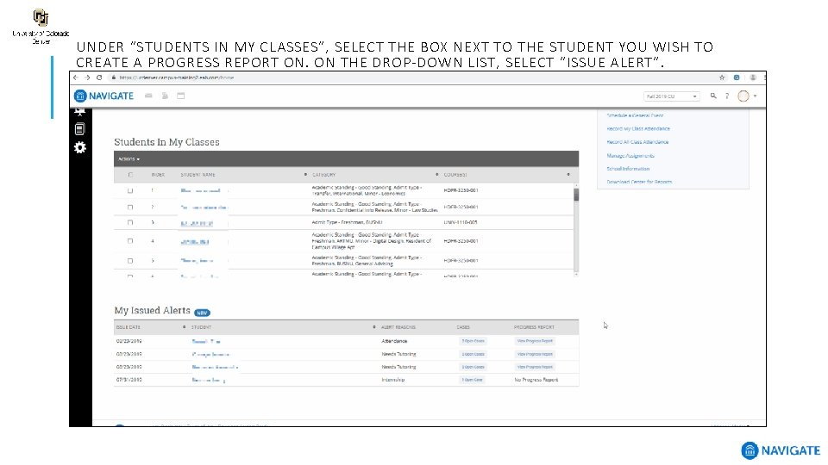Click the UNIV-1110-005 course cell
This screenshot has height=465, width=828.
coord(461,222)
